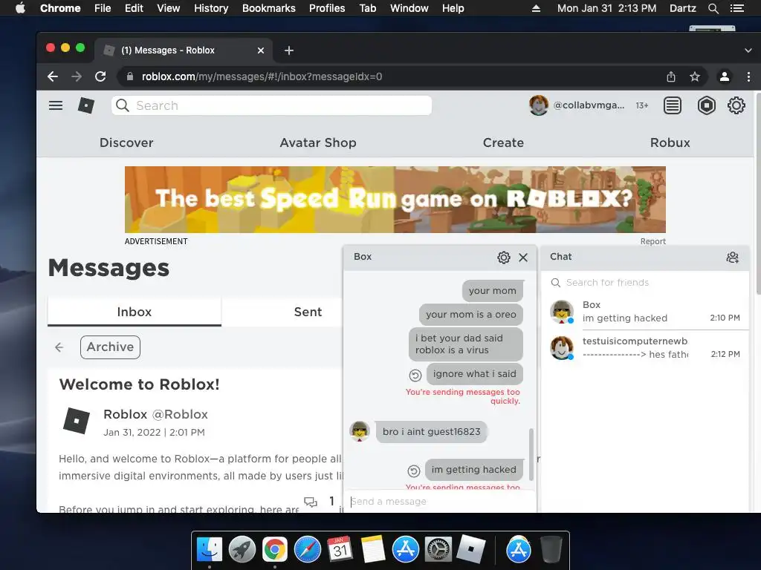Switch to the Sent tab
This screenshot has width=761, height=570.
point(308,312)
